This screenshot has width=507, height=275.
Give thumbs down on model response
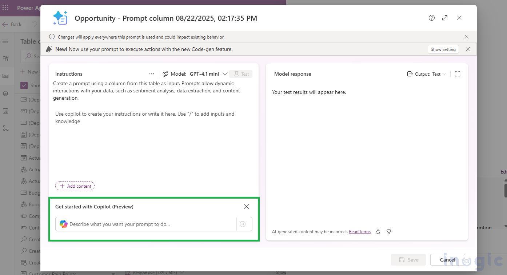tap(389, 231)
